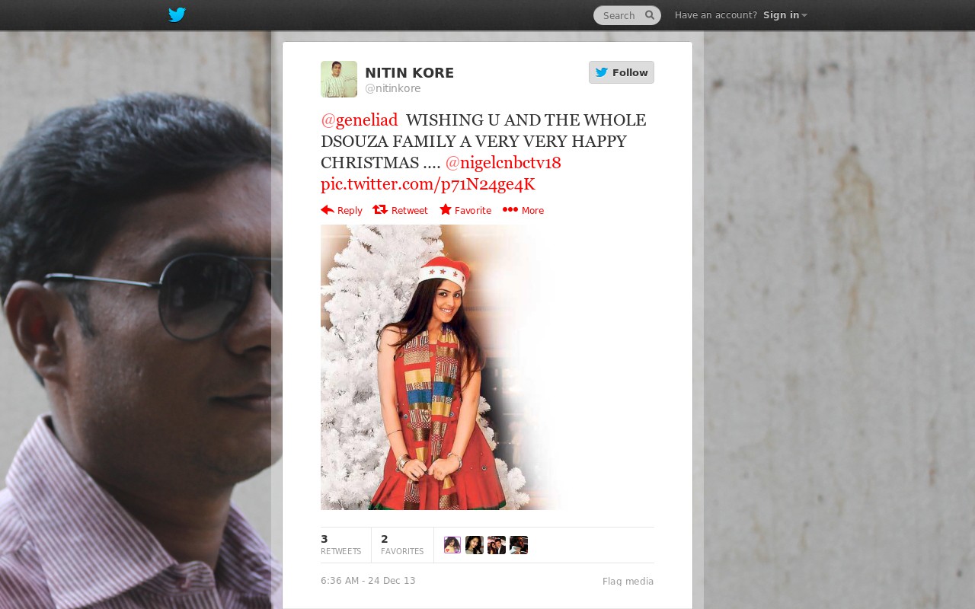Click Flag media

pyautogui.click(x=628, y=582)
